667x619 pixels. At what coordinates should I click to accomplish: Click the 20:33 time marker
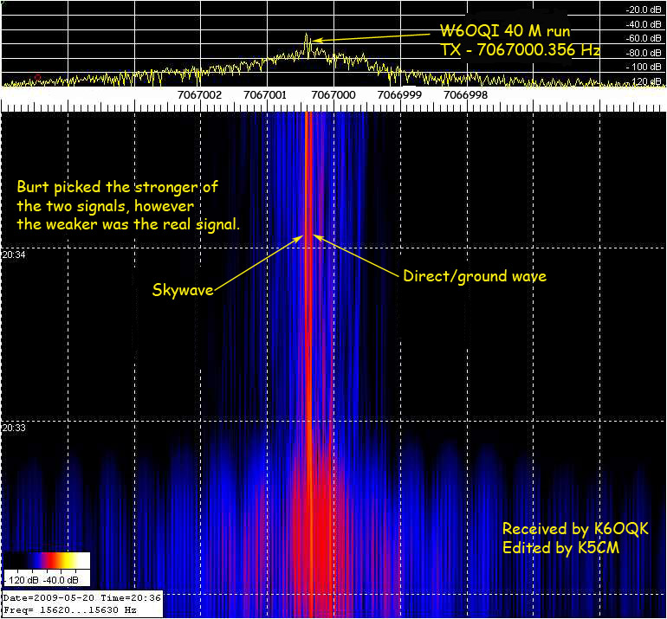pos(14,428)
